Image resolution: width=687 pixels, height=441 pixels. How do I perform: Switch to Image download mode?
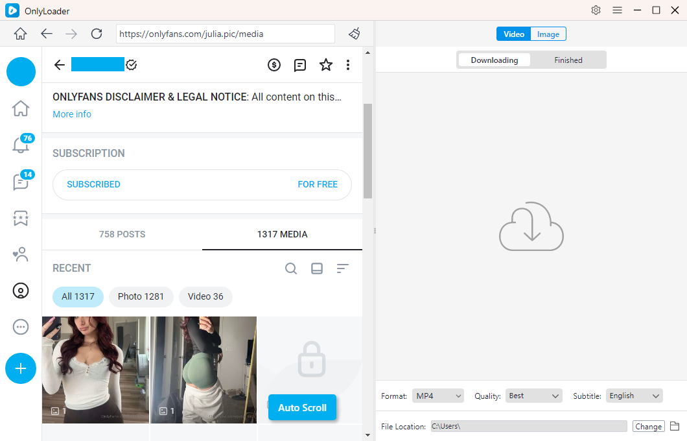(548, 34)
